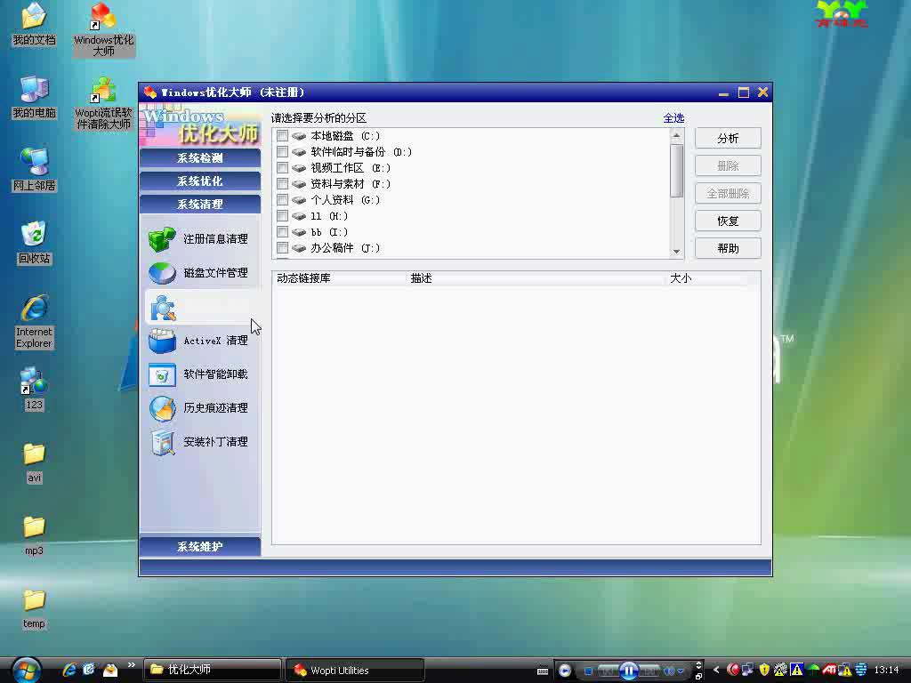Mute volume in taskbar media player
Screen dimensions: 911x683
click(669, 671)
